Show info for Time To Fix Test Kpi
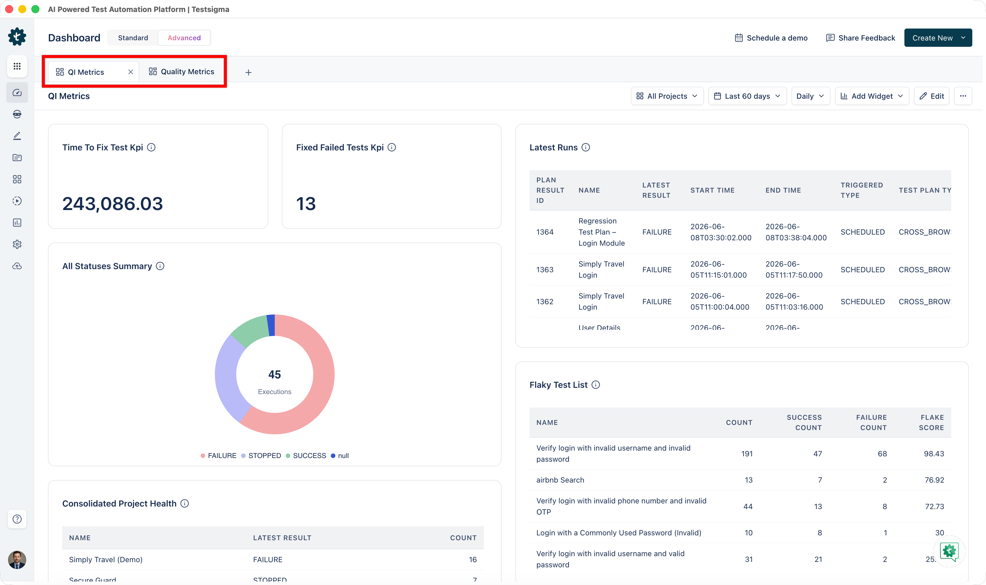 (x=151, y=148)
